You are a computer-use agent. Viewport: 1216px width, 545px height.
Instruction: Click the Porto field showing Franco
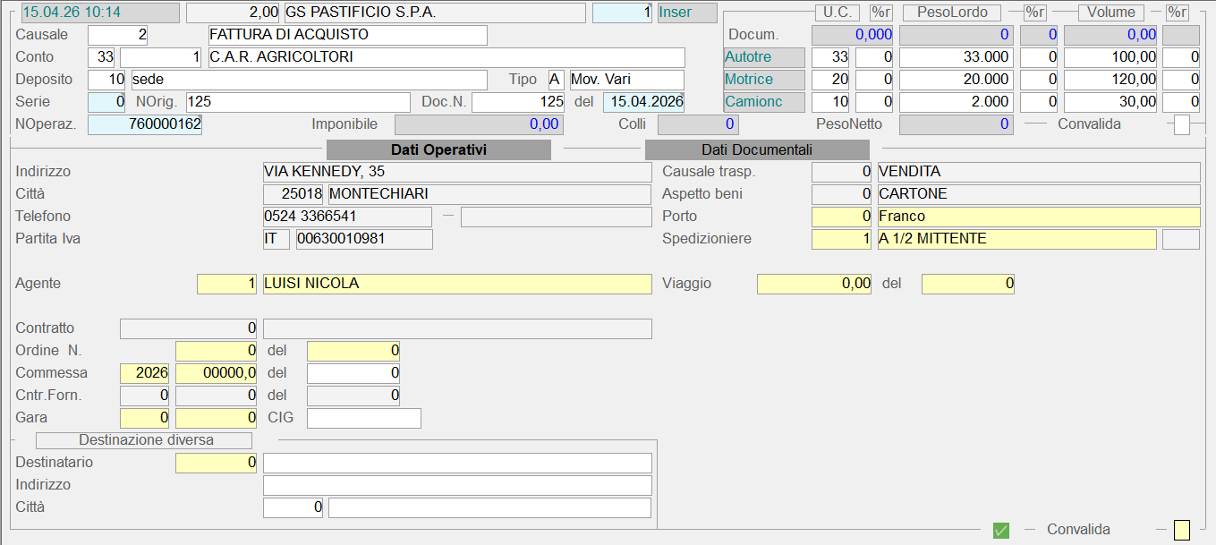(1038, 217)
